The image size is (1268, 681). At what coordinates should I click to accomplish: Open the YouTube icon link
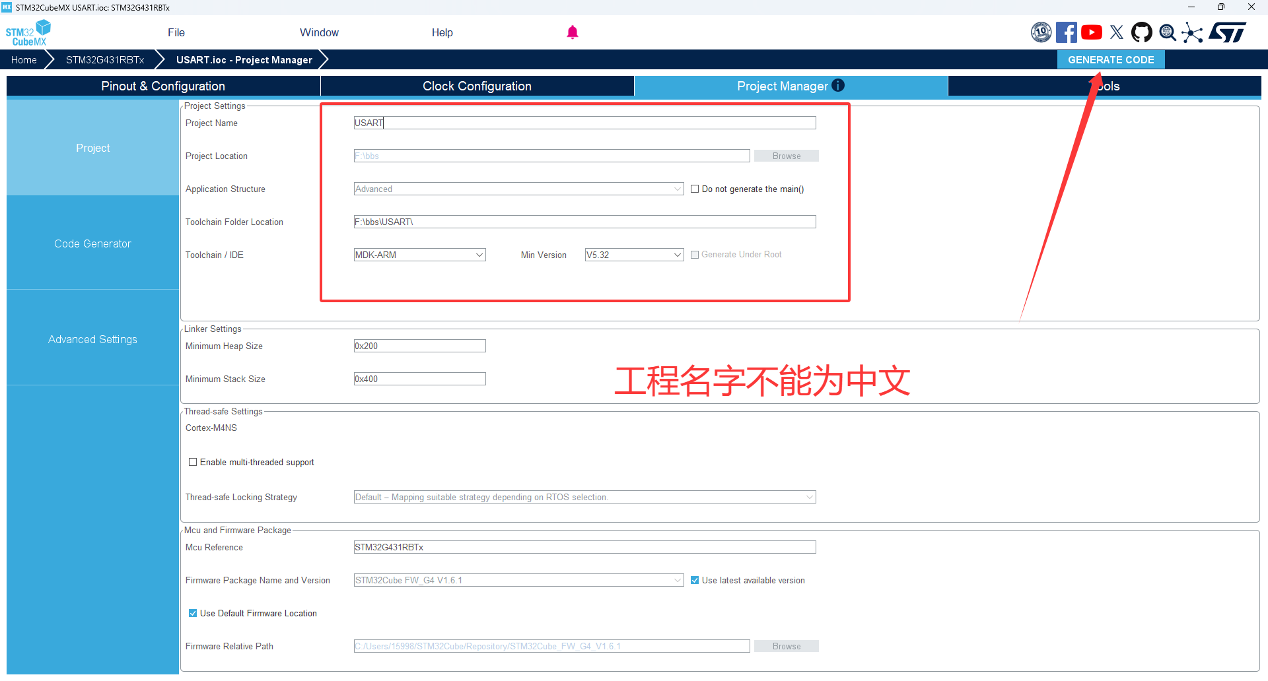(1092, 32)
